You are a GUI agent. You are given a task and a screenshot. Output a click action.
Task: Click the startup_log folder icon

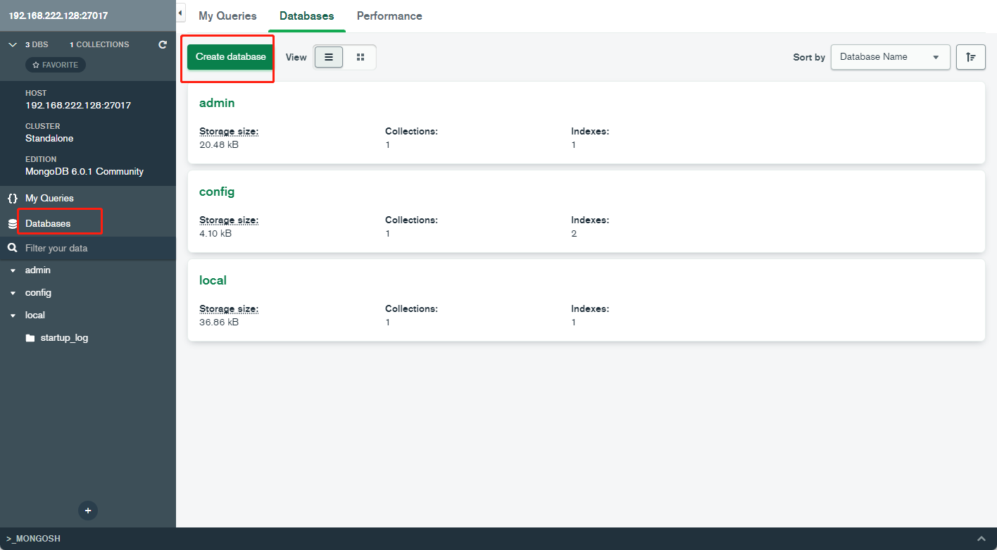point(30,338)
